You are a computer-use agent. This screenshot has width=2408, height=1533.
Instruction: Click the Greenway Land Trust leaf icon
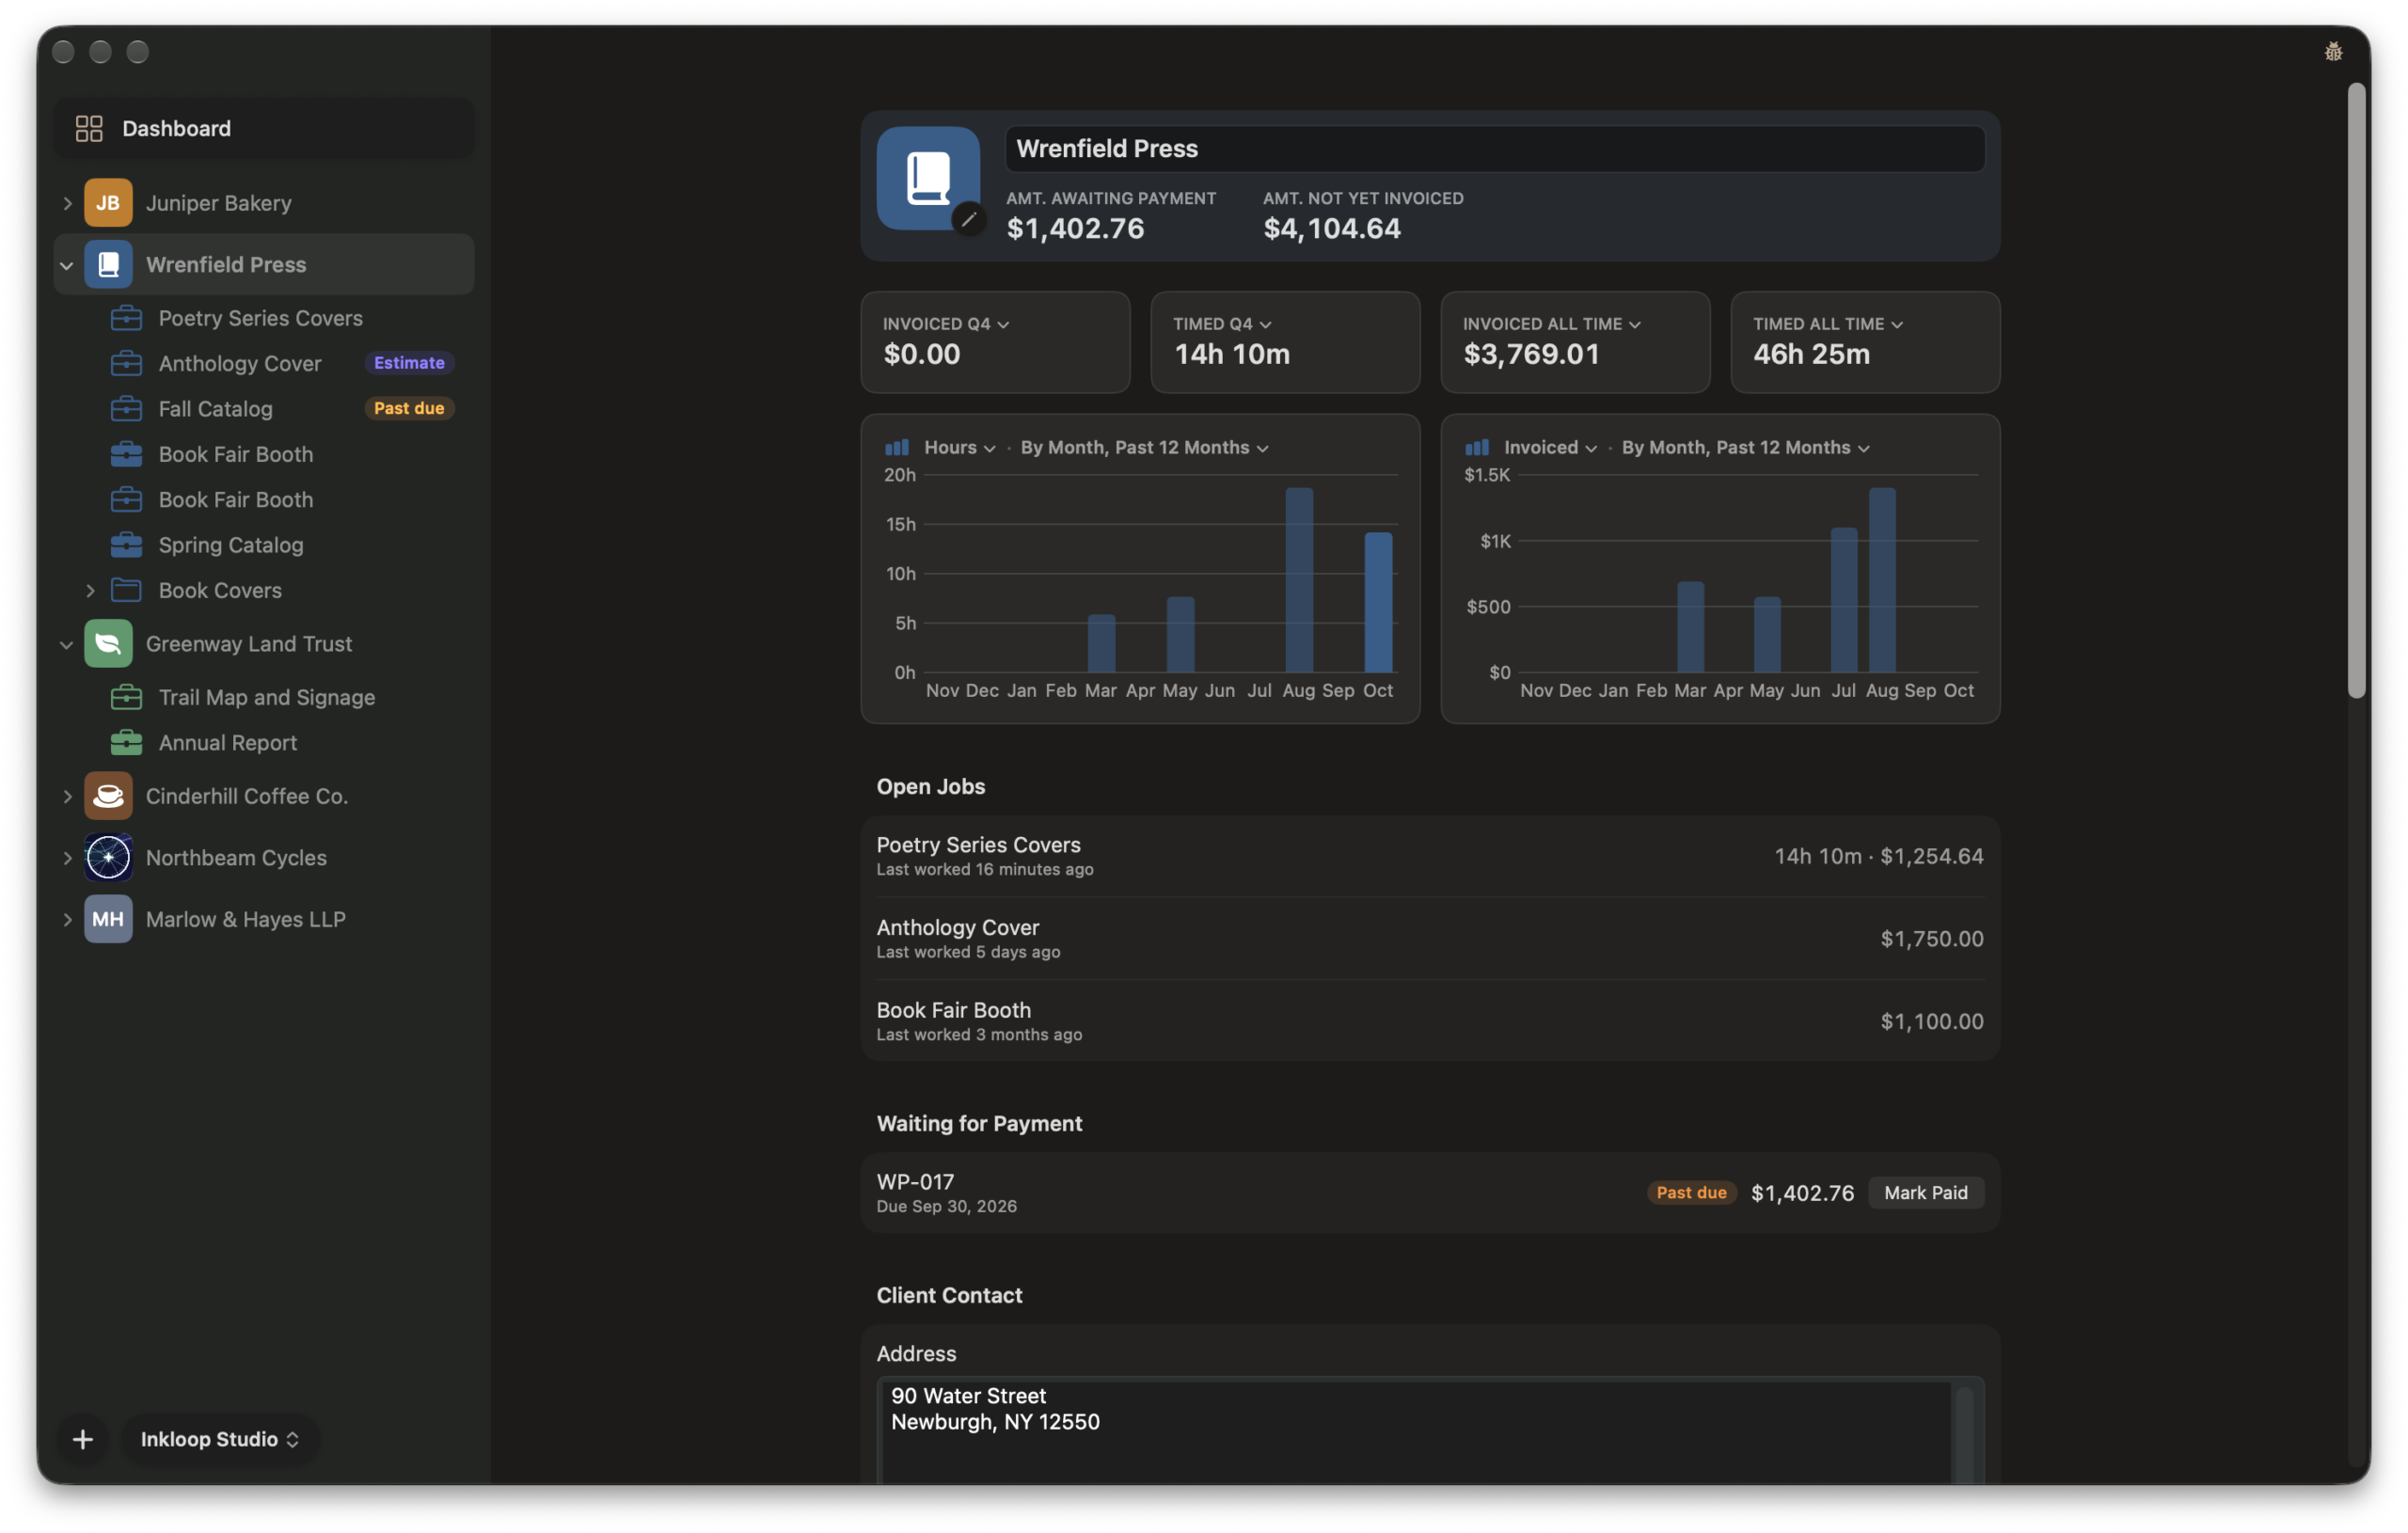tap(108, 644)
